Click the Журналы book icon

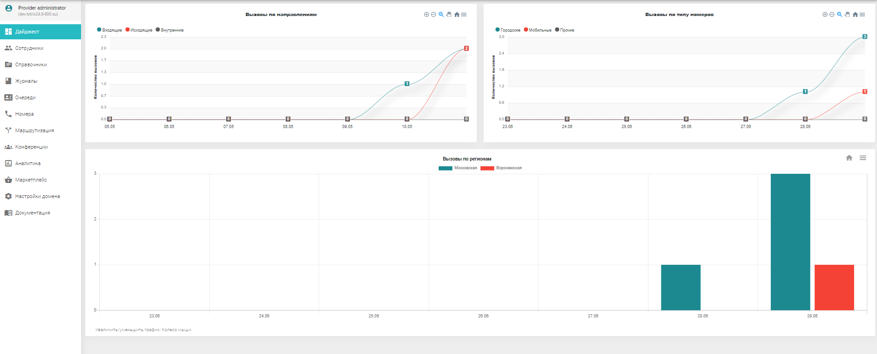click(x=8, y=81)
